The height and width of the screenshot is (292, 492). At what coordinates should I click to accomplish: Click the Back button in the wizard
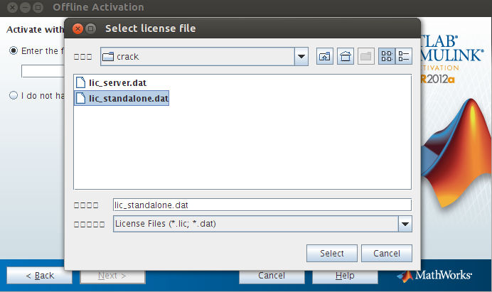pos(39,276)
